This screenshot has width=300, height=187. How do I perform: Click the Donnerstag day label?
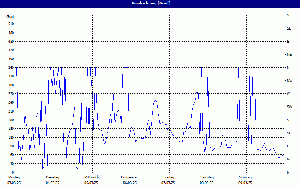click(130, 177)
